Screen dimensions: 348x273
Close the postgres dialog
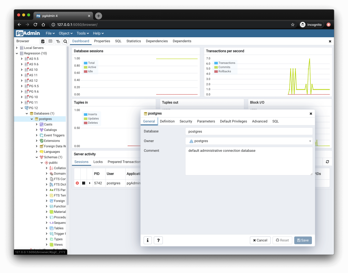(x=311, y=114)
